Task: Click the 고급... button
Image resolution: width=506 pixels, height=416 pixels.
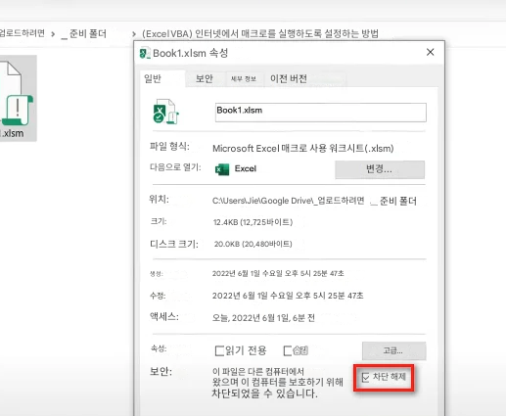Action: [393, 350]
